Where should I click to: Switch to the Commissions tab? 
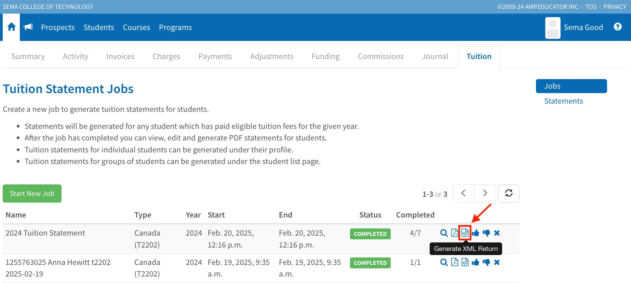(381, 56)
